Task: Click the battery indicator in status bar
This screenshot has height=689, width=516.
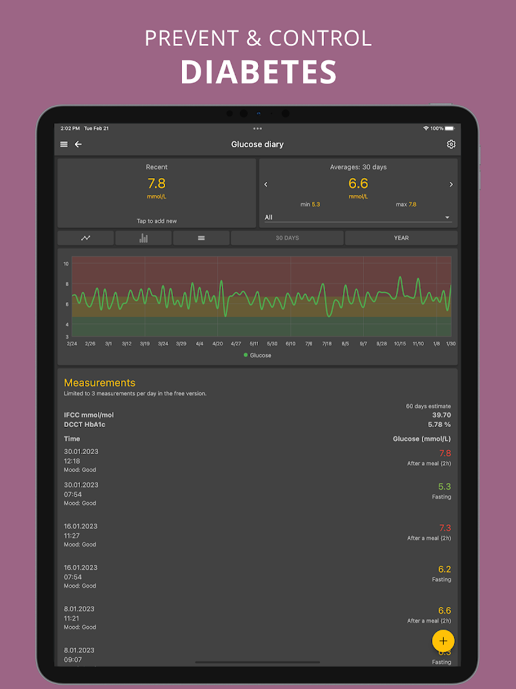Action: pos(450,129)
